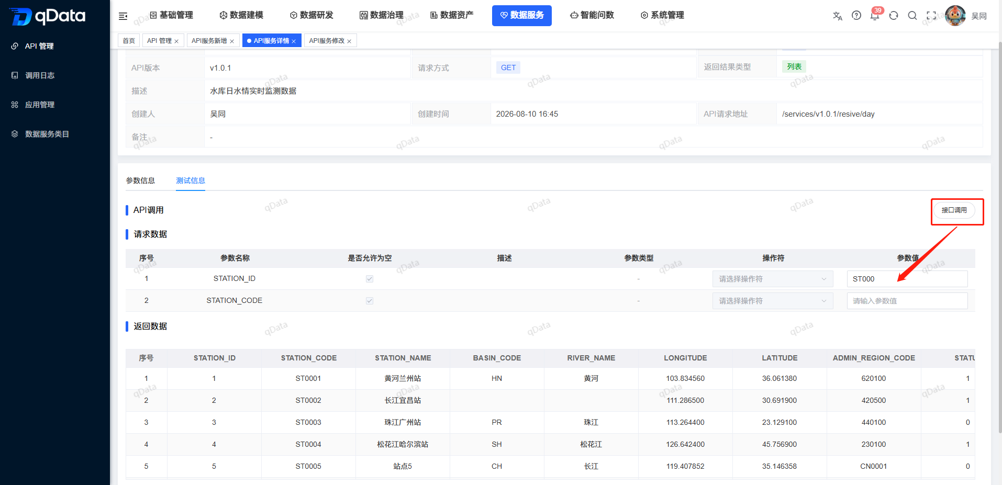Switch to the API服务修改 page tab
Viewport: 1002px width, 485px height.
click(327, 41)
